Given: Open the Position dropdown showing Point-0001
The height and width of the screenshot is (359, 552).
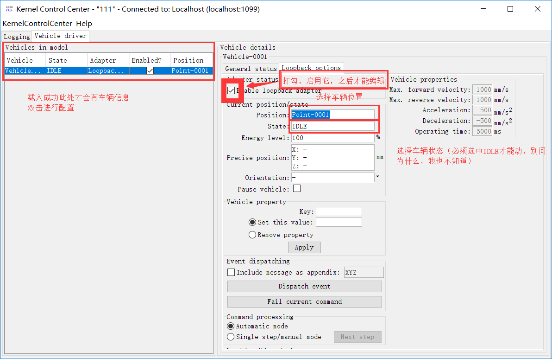Looking at the screenshot, I should click(x=332, y=114).
